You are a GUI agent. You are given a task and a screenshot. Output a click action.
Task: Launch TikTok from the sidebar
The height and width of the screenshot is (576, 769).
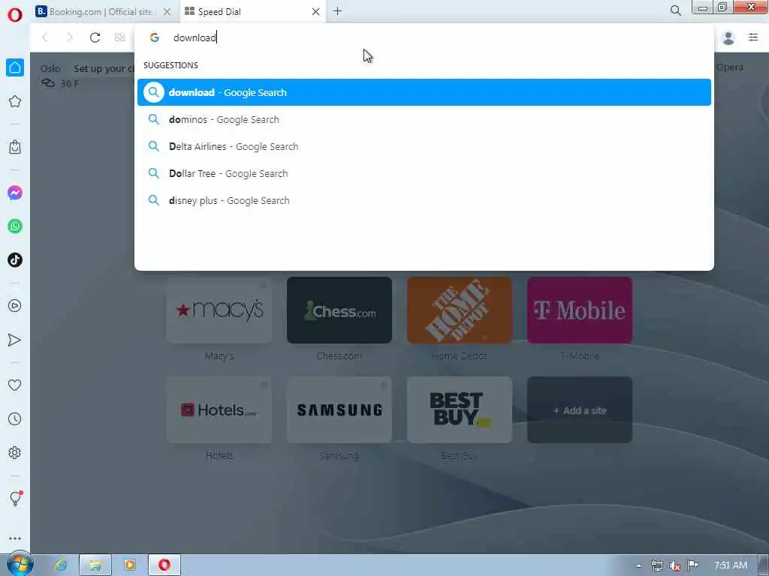15,259
